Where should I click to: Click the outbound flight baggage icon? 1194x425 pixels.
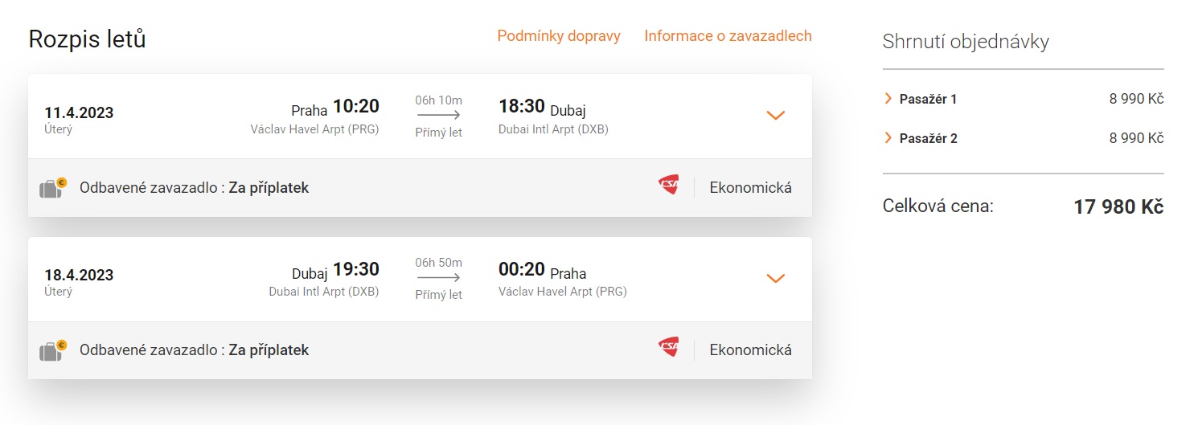point(52,188)
